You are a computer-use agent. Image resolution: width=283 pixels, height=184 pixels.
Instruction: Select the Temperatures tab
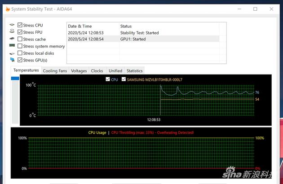click(26, 70)
